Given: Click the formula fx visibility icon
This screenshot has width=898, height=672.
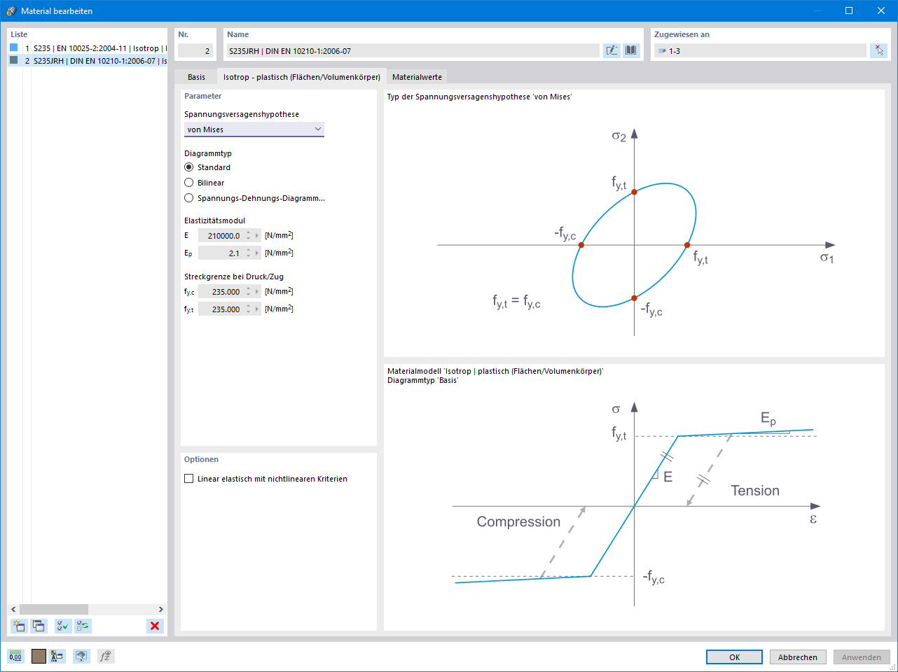Looking at the screenshot, I should tap(106, 656).
